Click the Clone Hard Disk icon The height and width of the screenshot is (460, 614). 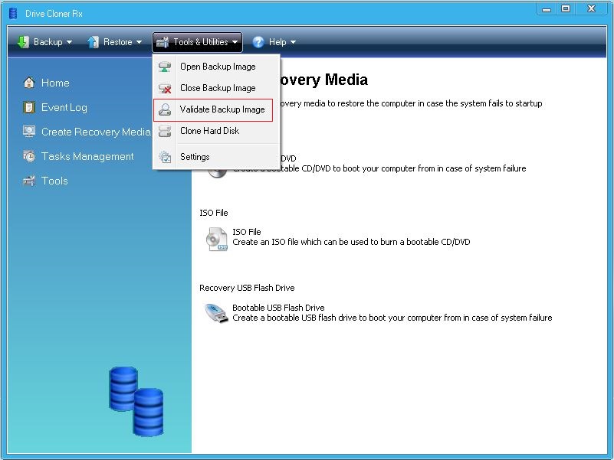165,131
